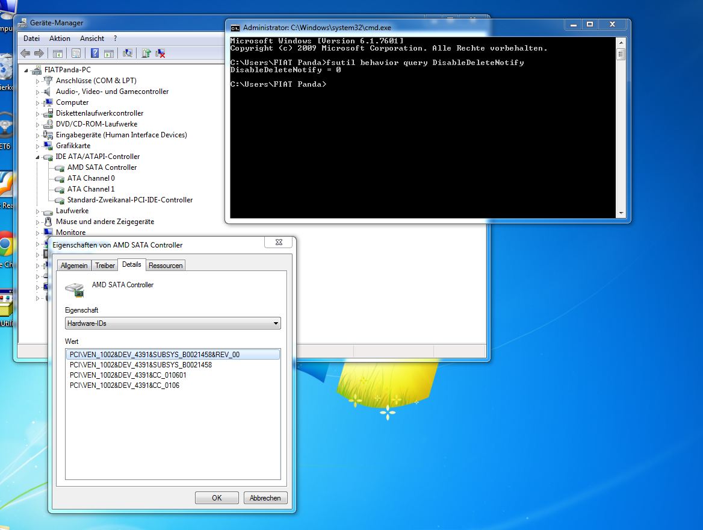
Task: Click the controller icon in properties dialog
Action: 75,290
